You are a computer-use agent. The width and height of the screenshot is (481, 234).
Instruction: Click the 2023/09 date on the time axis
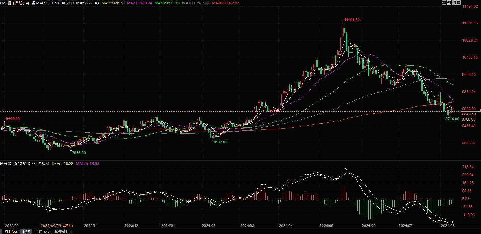[x=12, y=226]
